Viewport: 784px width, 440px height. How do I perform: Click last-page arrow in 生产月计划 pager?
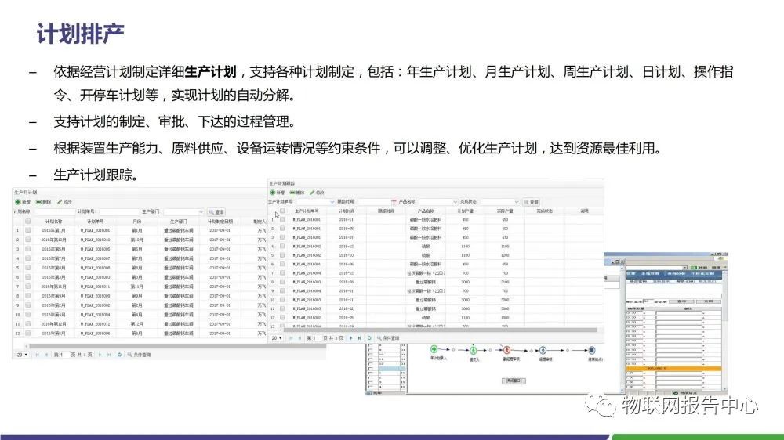(x=109, y=355)
